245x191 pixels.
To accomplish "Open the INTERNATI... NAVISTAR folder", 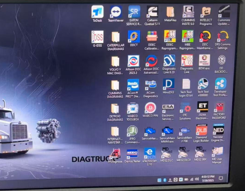I will 115,135.
